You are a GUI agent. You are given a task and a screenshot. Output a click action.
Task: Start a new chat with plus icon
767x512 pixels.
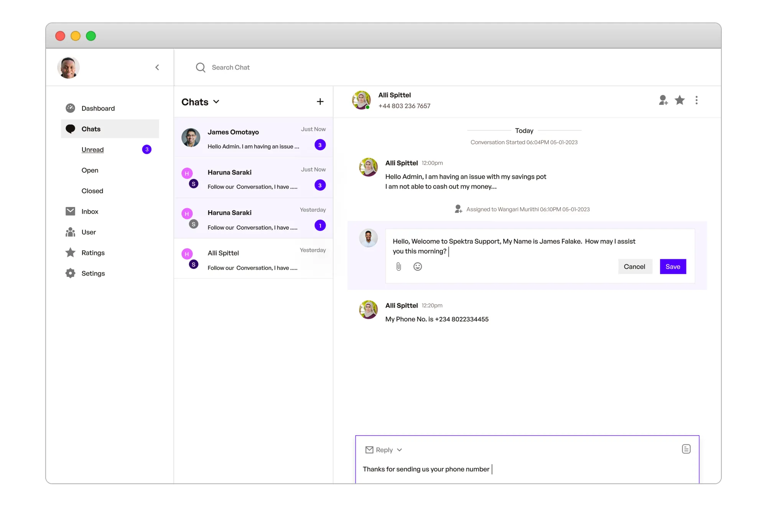pos(320,102)
